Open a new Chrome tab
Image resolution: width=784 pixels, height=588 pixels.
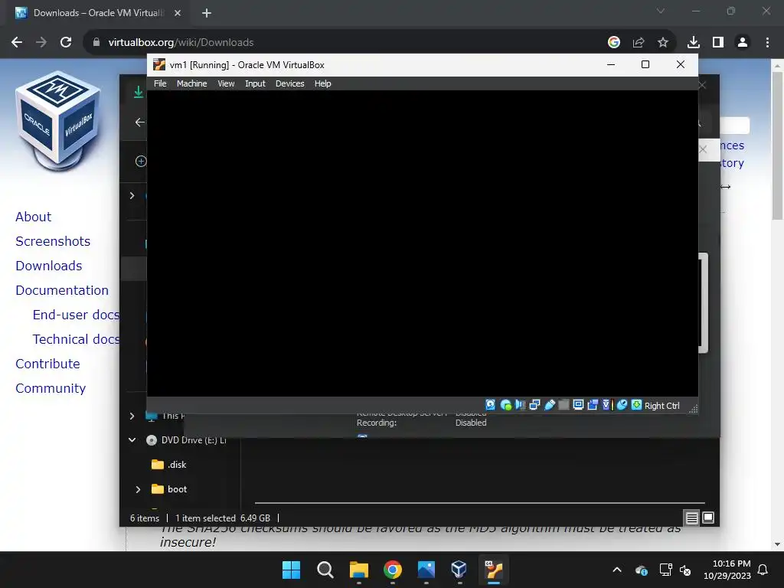[207, 13]
